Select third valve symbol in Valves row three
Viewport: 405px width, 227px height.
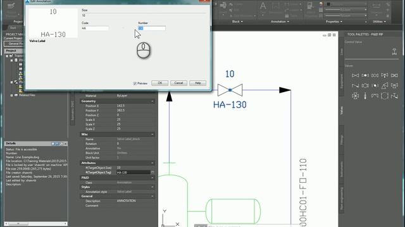point(375,96)
